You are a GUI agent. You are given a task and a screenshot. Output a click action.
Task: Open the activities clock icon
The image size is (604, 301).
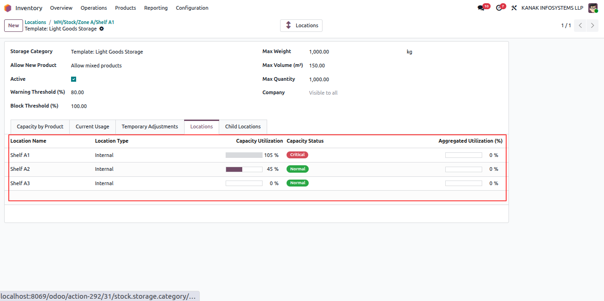[x=498, y=8]
